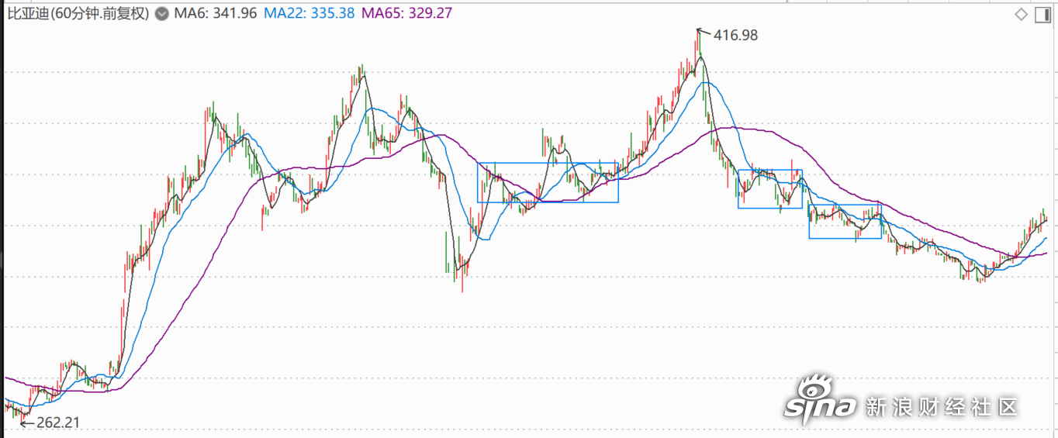Click the MA22: 335.38 indicator label
The height and width of the screenshot is (438, 1058).
click(x=309, y=14)
